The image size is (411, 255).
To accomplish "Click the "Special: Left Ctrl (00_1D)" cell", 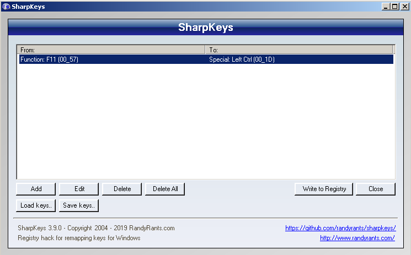I will (x=242, y=59).
